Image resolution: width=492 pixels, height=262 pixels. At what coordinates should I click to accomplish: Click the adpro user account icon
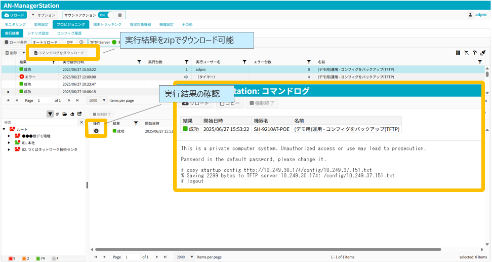[x=471, y=15]
